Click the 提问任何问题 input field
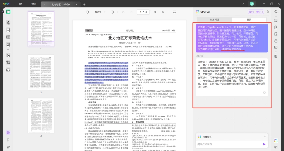Image resolution: width=284 pixels, height=151 pixels. click(x=228, y=144)
